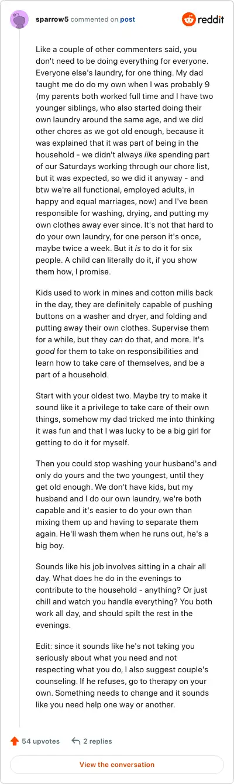This screenshot has width=234, height=784.
Task: Click the orange Reddit snoo logo
Action: point(190,19)
